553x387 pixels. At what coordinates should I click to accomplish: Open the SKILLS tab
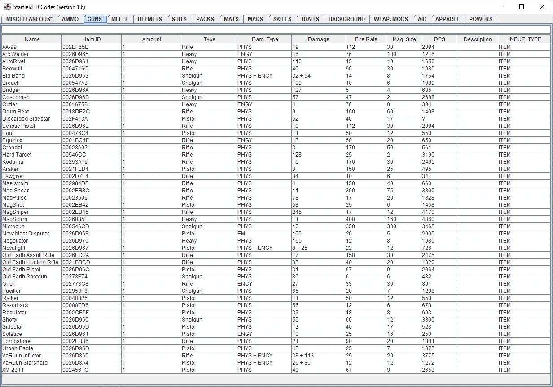pyautogui.click(x=282, y=19)
